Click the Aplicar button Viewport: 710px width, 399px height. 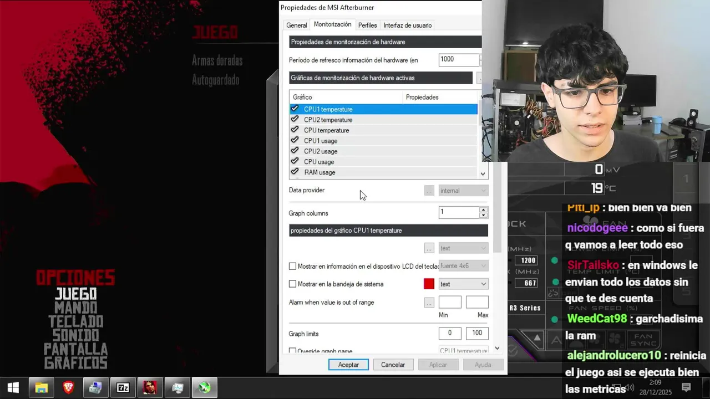pos(438,365)
